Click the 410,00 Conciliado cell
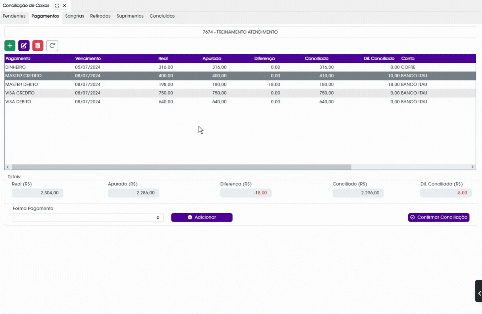Viewport: 482px width, 314px height. 326,76
